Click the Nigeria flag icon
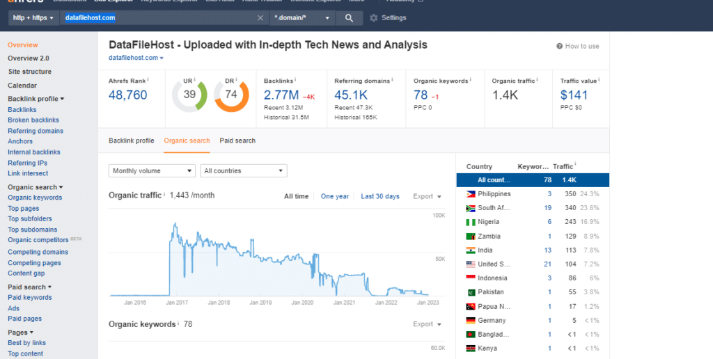The width and height of the screenshot is (713, 359). coord(471,222)
